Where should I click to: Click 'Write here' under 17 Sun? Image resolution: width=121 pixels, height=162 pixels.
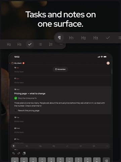(x=19, y=83)
